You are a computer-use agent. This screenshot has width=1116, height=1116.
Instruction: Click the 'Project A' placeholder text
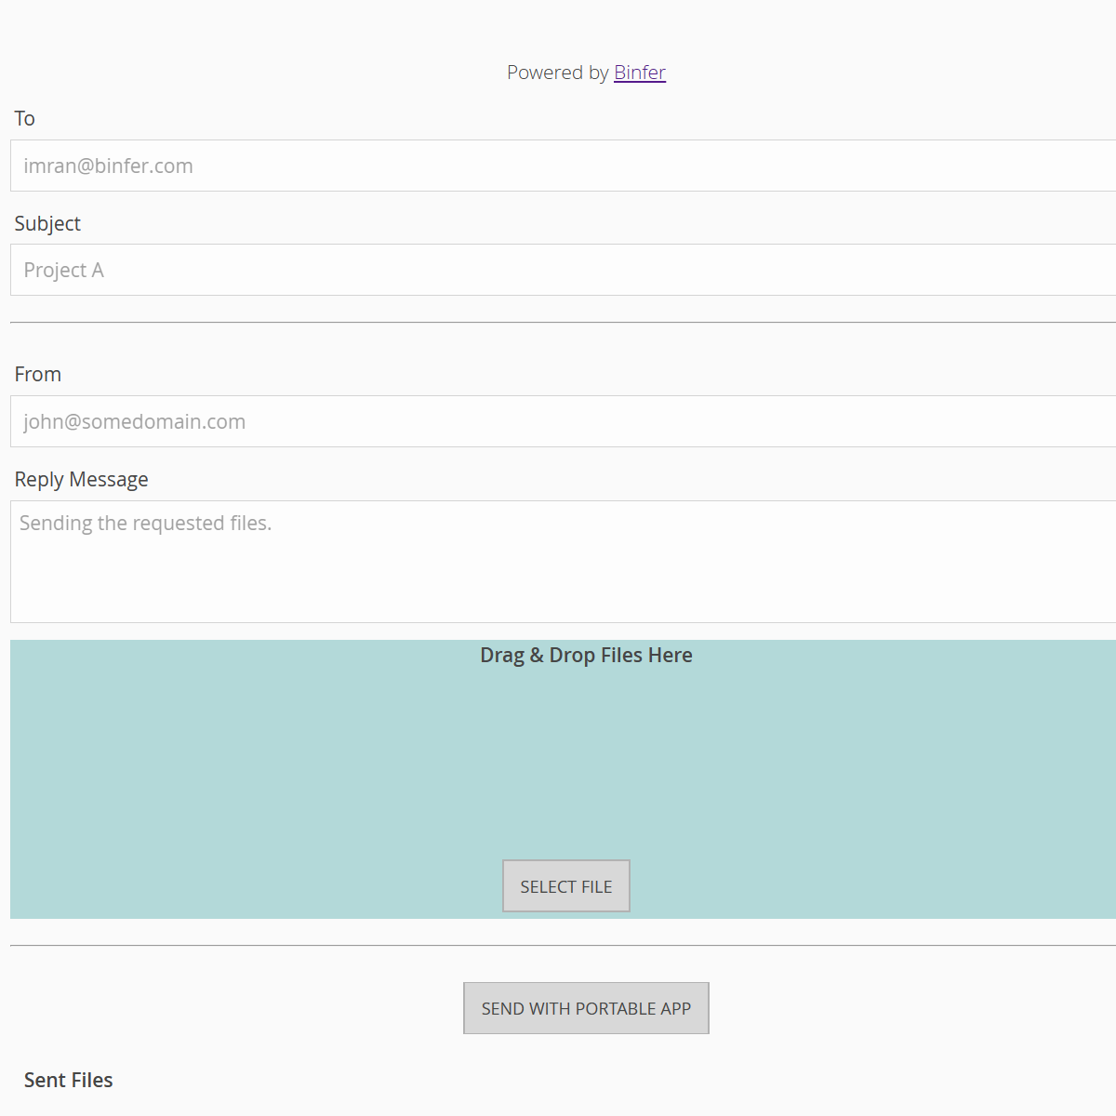click(x=64, y=271)
